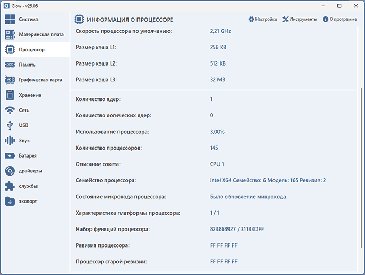This screenshot has height=275, width=365.
Task: Select Память in the sidebar
Action: pyautogui.click(x=27, y=65)
